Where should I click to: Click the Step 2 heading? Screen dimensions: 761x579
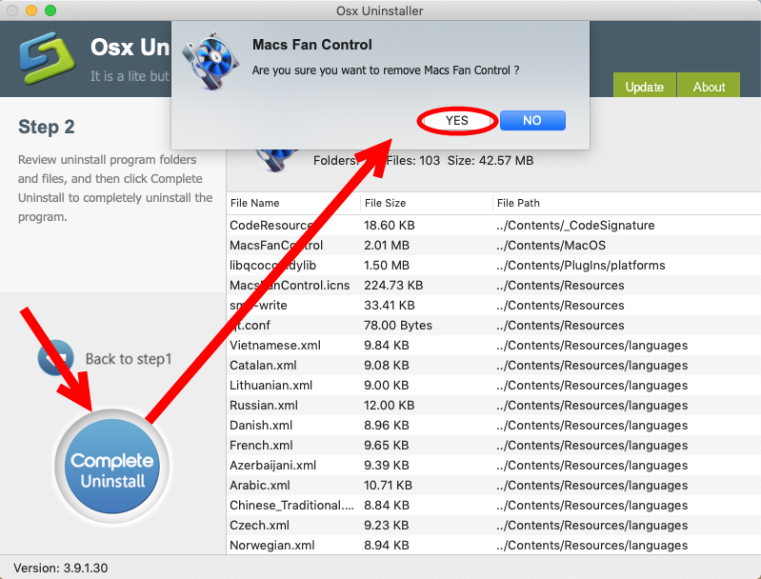click(x=47, y=127)
